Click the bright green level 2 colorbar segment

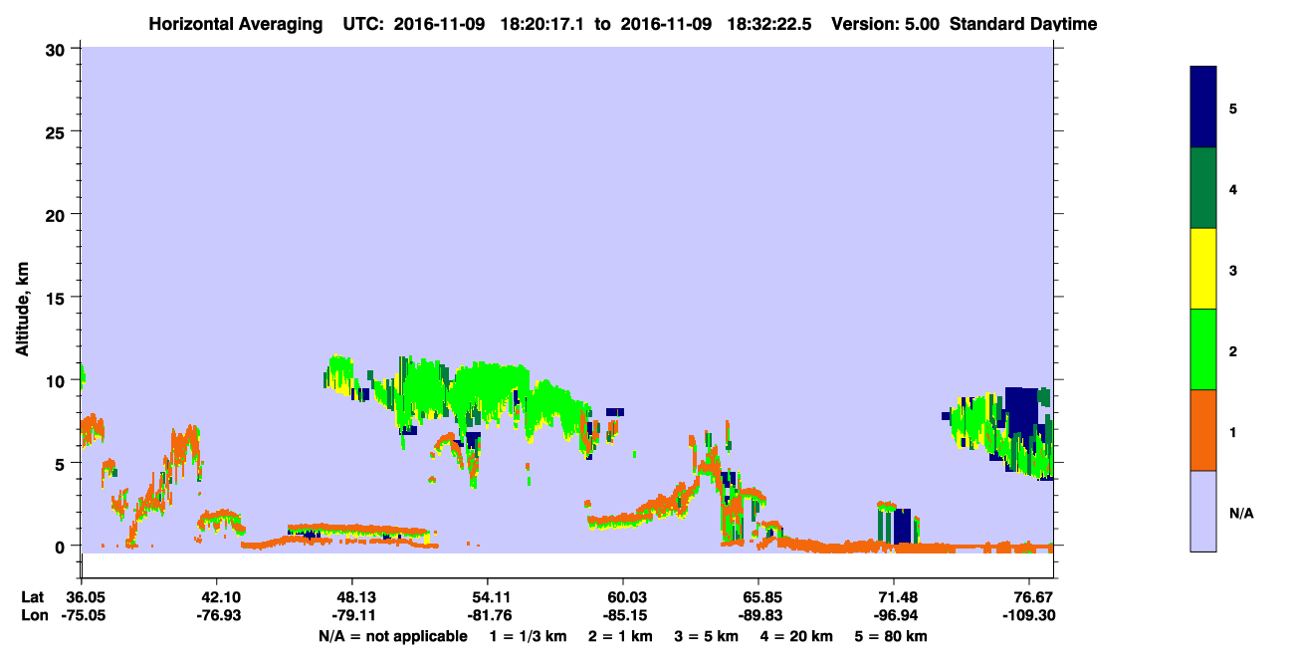click(1203, 349)
